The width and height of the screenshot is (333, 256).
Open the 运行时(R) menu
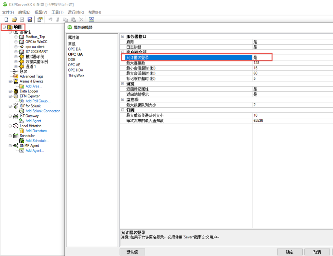point(76,12)
